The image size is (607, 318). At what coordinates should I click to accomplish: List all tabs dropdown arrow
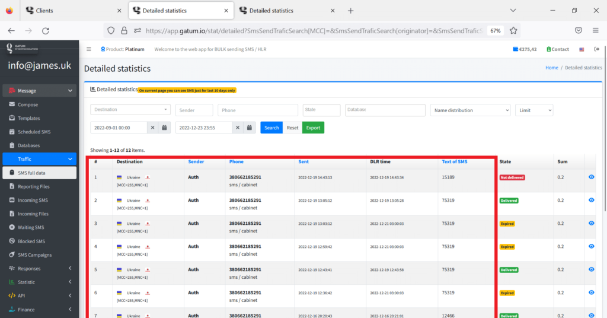click(513, 11)
